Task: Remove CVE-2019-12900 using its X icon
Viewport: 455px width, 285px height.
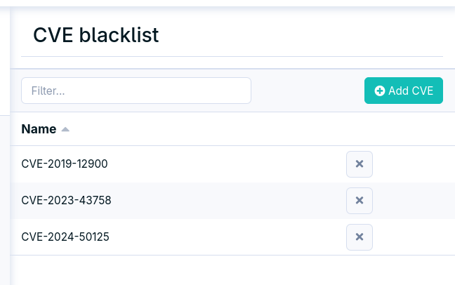Action: pos(360,164)
